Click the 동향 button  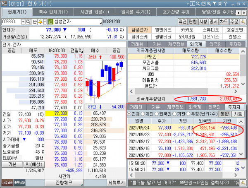click(224, 114)
